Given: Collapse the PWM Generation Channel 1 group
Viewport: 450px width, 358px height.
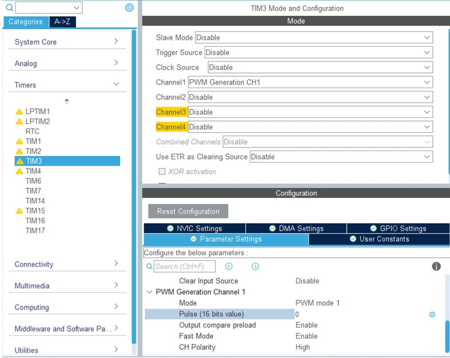Looking at the screenshot, I should [x=149, y=292].
